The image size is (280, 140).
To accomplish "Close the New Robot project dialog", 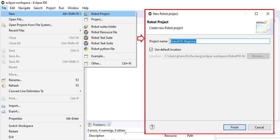I will tap(268, 14).
